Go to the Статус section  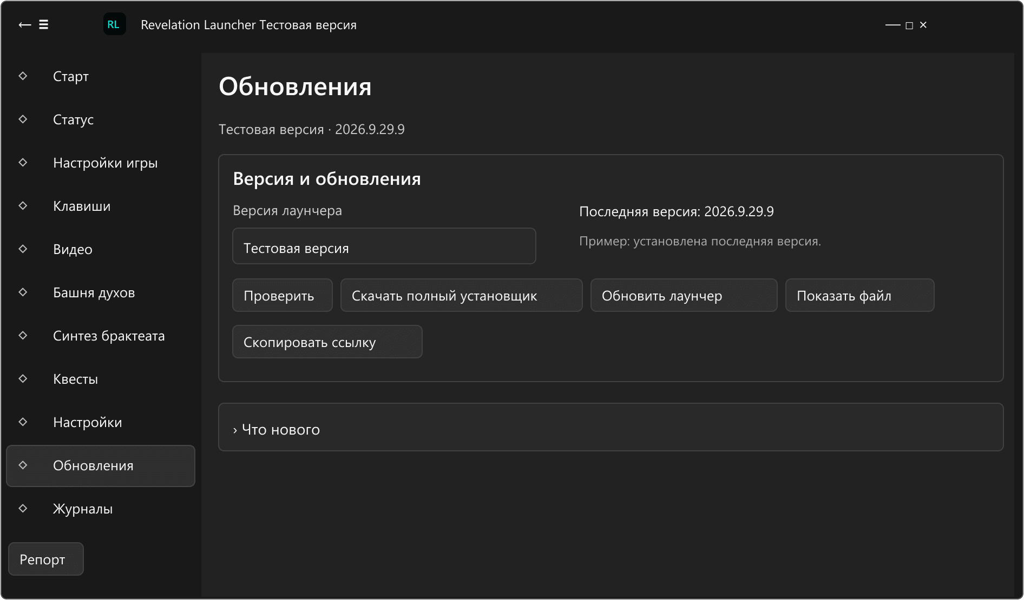101,120
